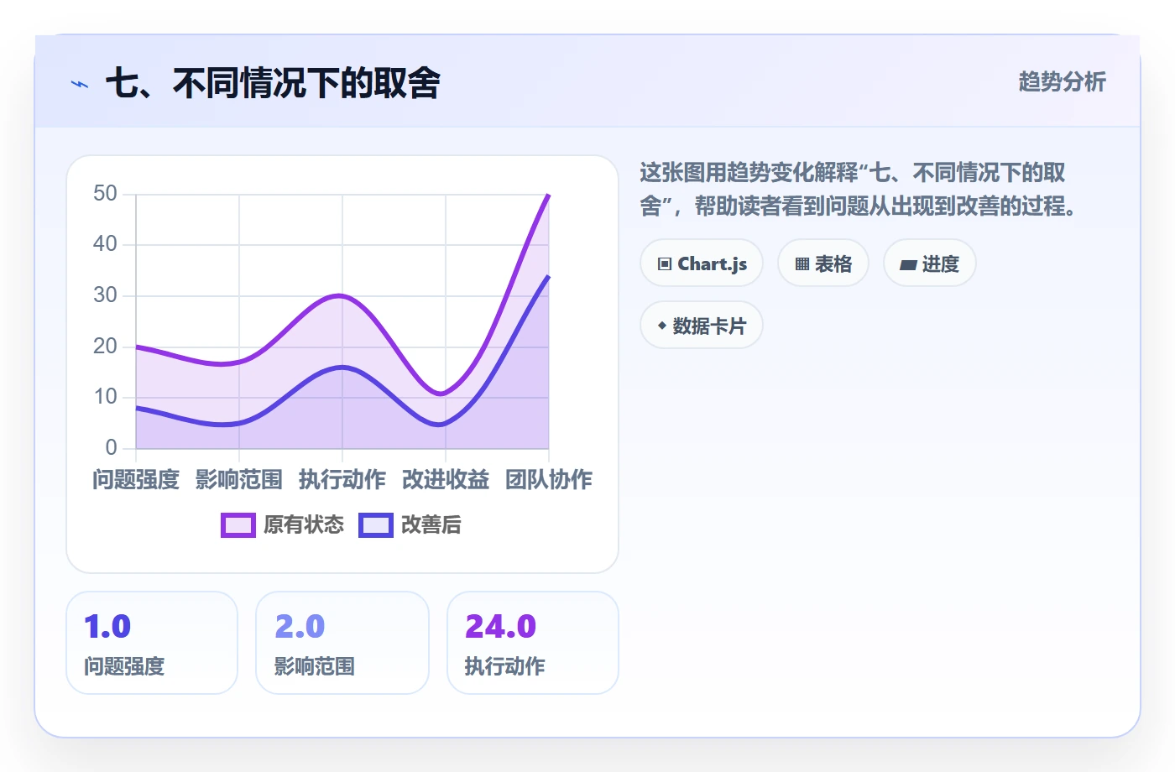The width and height of the screenshot is (1175, 772).
Task: Click the 影响范围 x-axis label
Action: pos(239,480)
